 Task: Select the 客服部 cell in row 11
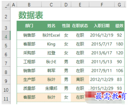[x=29, y=98]
